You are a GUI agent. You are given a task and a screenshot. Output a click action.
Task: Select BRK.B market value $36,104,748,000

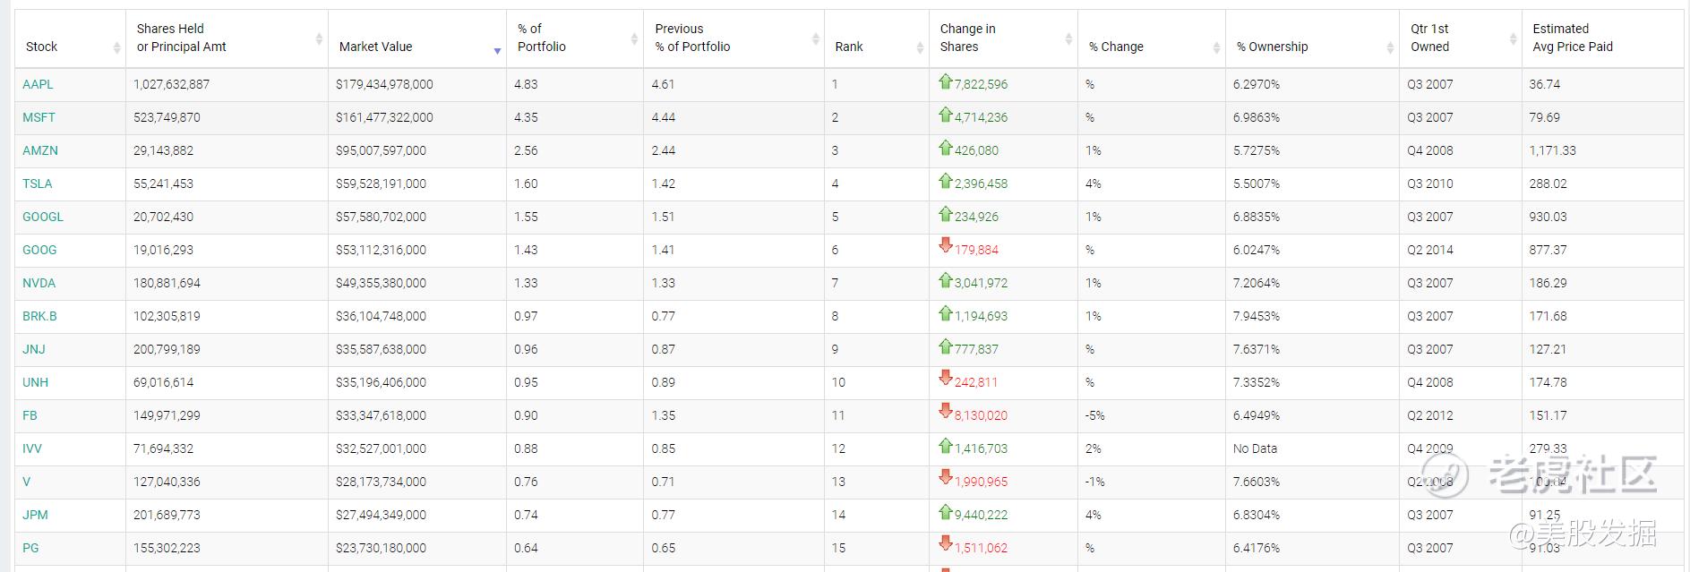pos(382,316)
